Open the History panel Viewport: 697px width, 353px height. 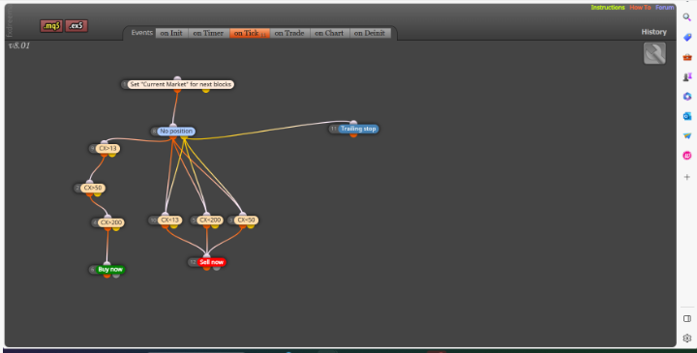pos(653,32)
